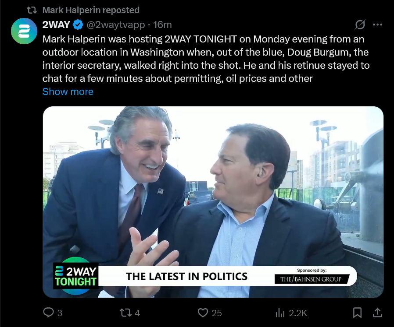Expand tweet text with Show more
Screen dimensions: 394x327
pos(68,91)
